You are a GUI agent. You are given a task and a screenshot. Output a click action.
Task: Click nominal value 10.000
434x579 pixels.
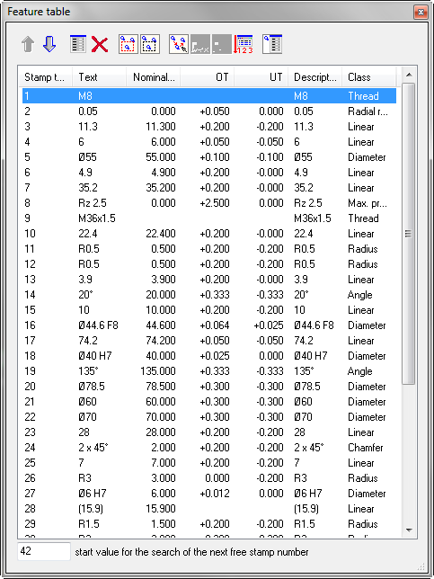[161, 310]
